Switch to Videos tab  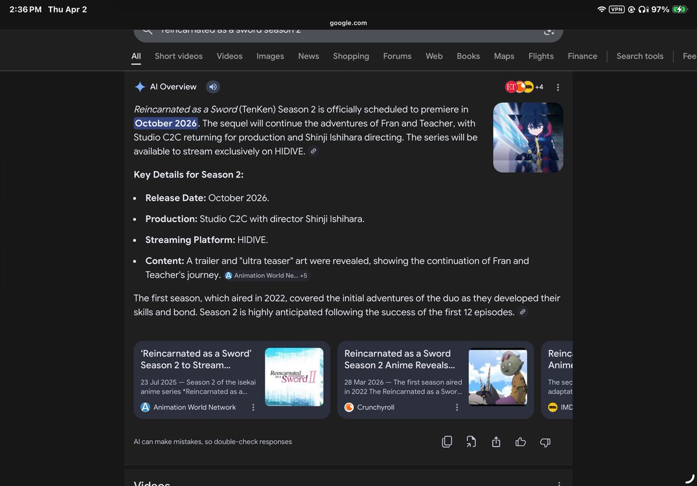[x=229, y=56]
